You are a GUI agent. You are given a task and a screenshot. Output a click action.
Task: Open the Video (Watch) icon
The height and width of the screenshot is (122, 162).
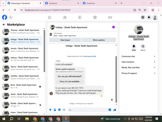pos(80,17)
